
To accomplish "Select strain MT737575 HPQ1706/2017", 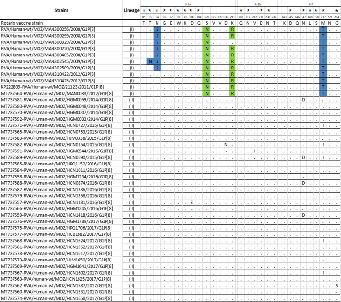I will coord(56,228).
